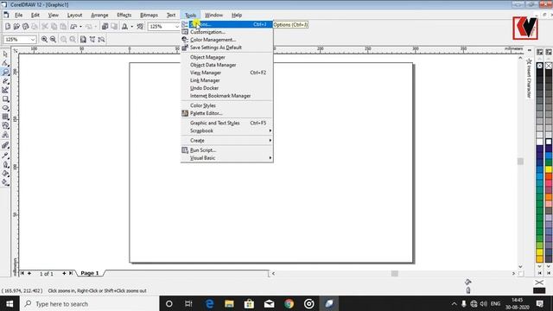This screenshot has width=553, height=311.
Task: Select the Smart Drawing tool in toolbox
Action: [x=5, y=90]
